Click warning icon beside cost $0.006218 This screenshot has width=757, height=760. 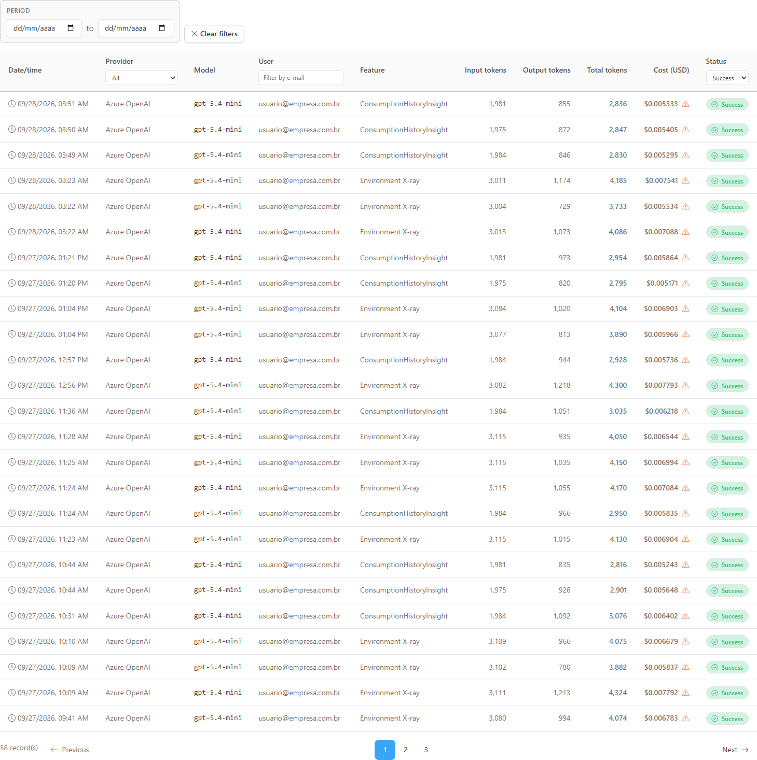pyautogui.click(x=685, y=411)
